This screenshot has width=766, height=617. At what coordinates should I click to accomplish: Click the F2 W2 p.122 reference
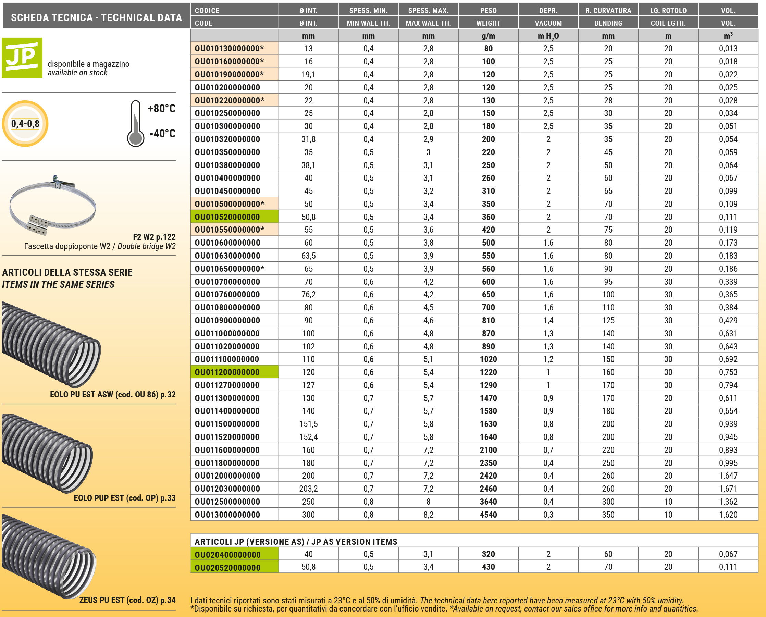[154, 237]
